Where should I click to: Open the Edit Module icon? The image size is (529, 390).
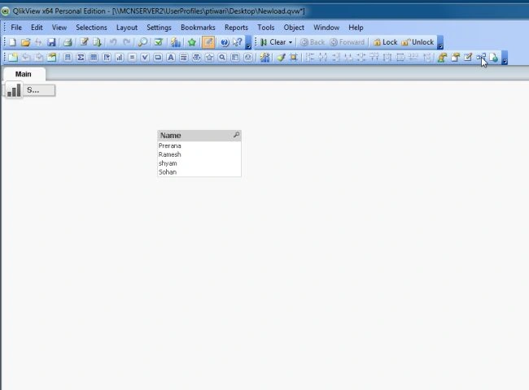pyautogui.click(x=468, y=58)
